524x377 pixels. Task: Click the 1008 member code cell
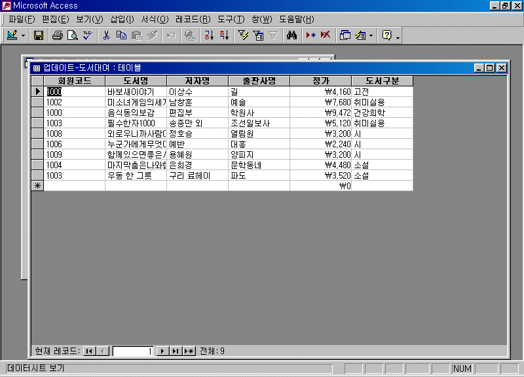75,134
